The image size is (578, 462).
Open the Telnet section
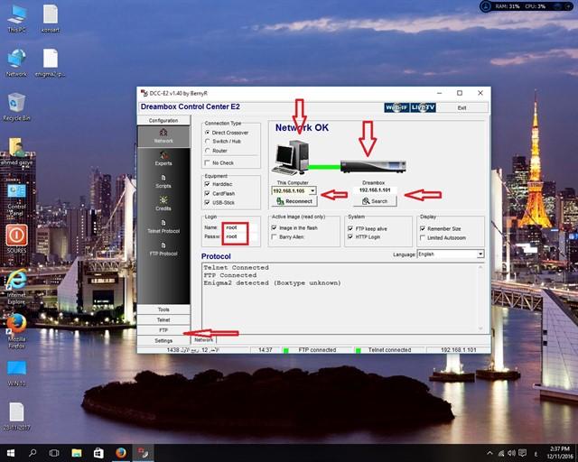(163, 319)
